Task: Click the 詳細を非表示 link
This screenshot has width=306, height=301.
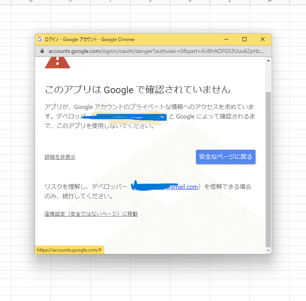Action: [60, 157]
